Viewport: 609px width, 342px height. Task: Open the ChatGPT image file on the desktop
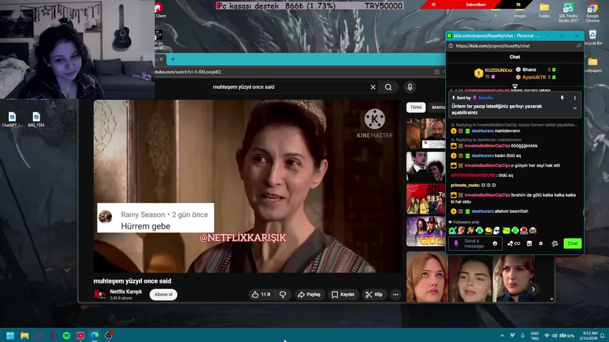click(12, 120)
